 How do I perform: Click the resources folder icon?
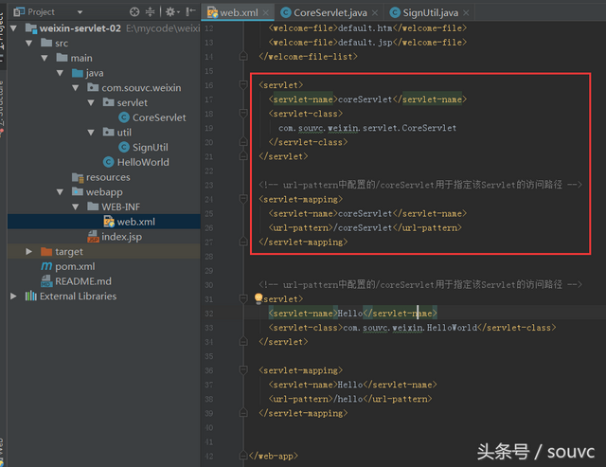78,177
